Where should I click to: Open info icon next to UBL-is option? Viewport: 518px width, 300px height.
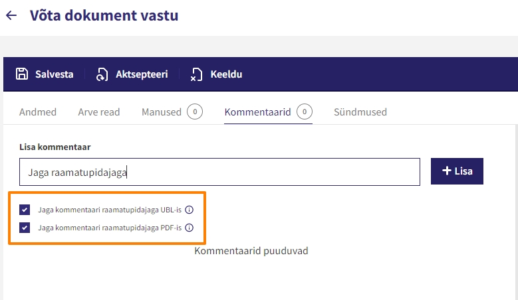[x=189, y=210]
